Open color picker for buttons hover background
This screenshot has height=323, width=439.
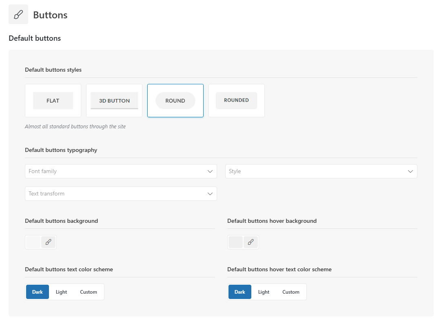coord(251,242)
